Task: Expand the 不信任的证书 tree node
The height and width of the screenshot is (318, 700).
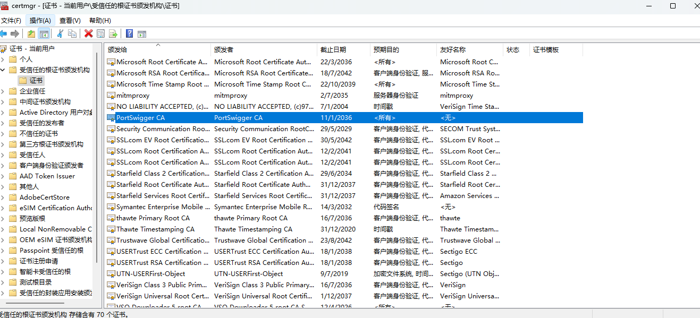Action: (3, 133)
